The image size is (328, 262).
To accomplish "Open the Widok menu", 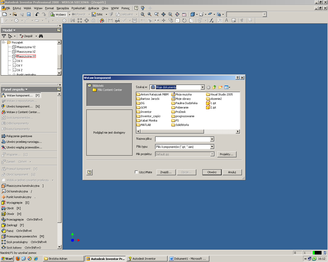I will click(x=27, y=8).
